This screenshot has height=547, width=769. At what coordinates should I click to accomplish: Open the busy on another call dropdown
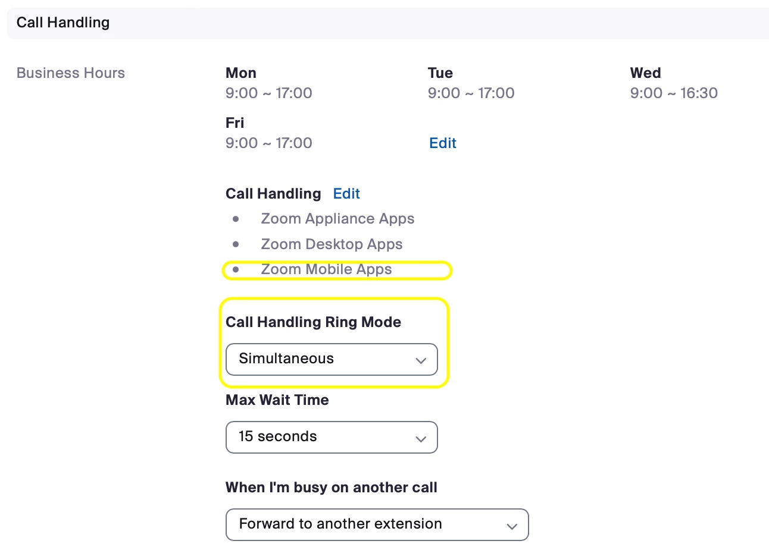377,524
